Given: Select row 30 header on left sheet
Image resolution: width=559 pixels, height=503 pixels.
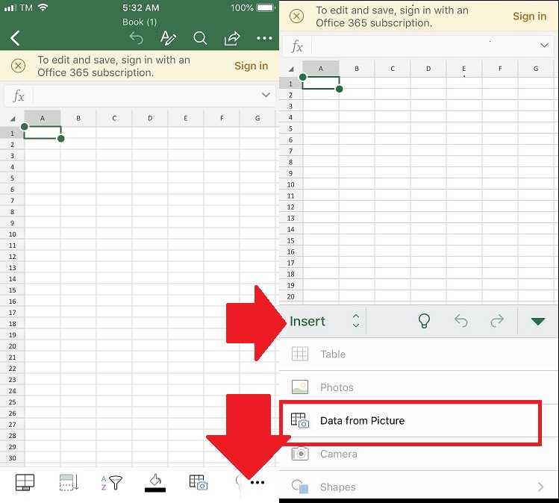Looking at the screenshot, I should [12, 458].
